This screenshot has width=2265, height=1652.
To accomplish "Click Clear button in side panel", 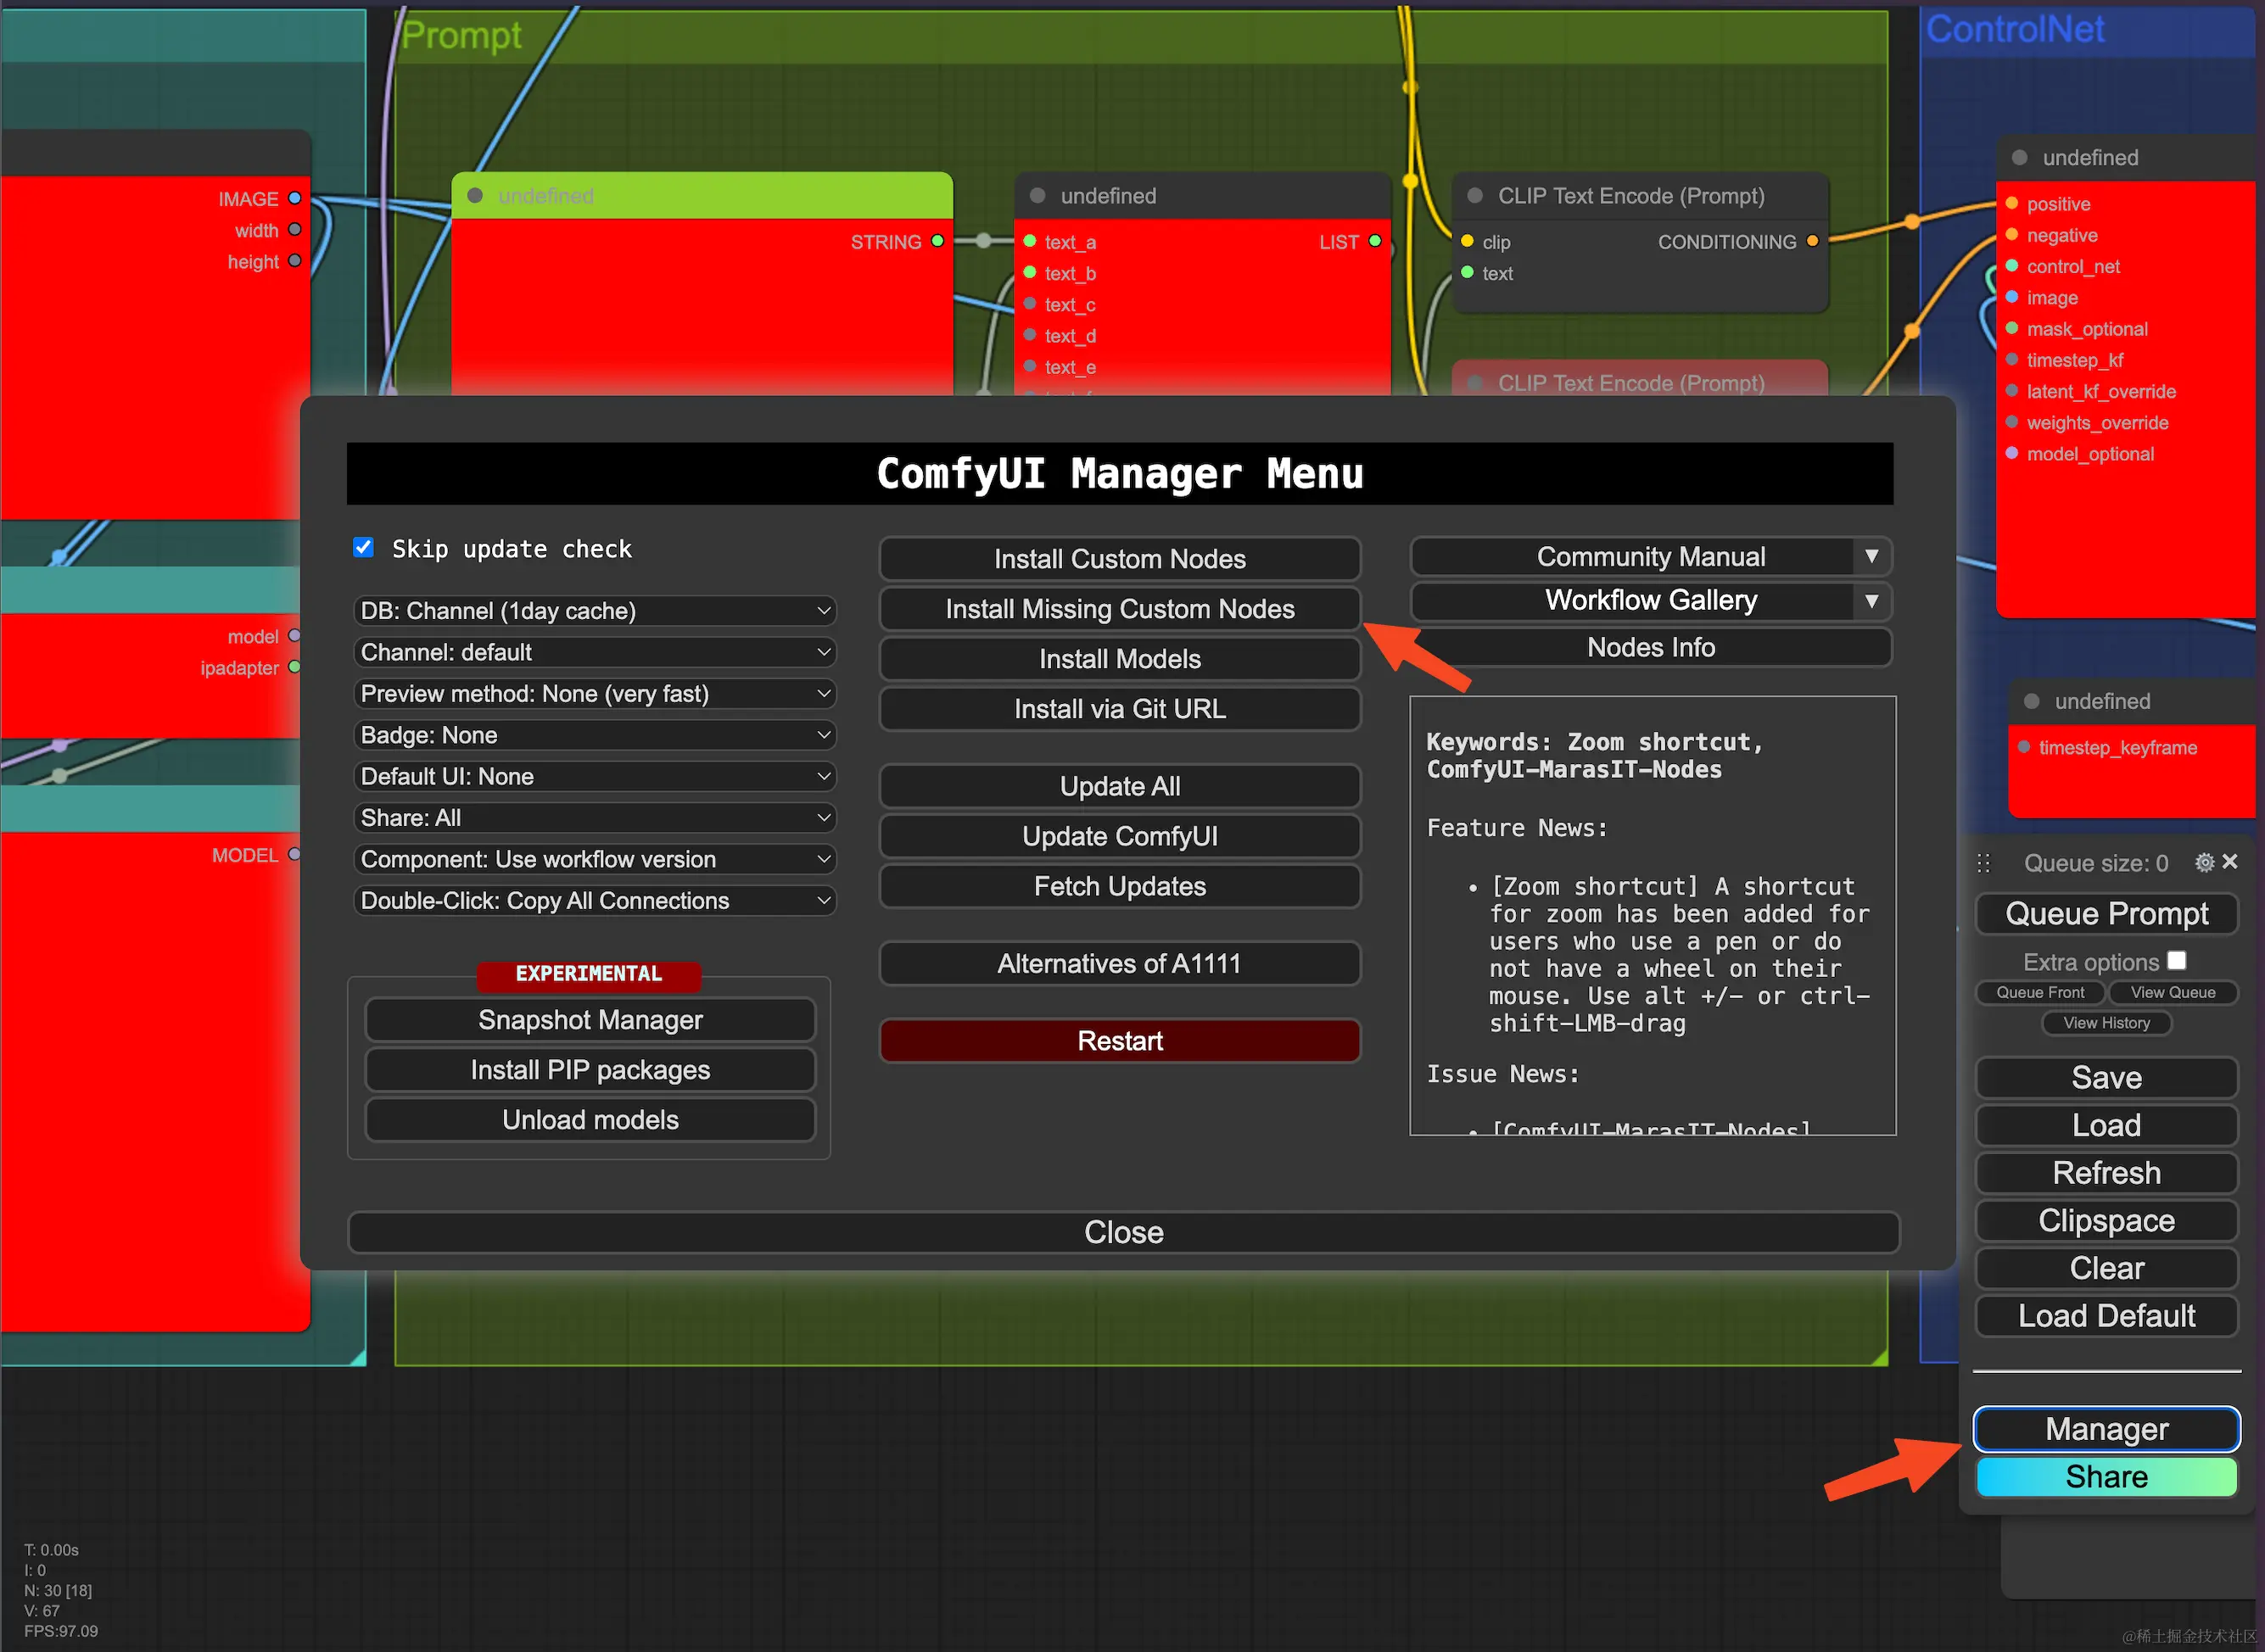I will 2106,1268.
